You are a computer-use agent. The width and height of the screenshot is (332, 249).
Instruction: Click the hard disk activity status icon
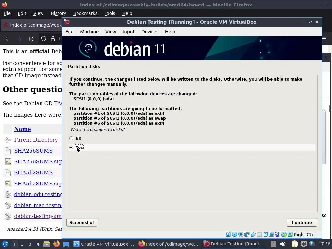pyautogui.click(x=228, y=234)
